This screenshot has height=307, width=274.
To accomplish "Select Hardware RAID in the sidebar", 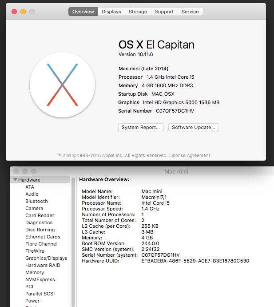I will pos(43,265).
